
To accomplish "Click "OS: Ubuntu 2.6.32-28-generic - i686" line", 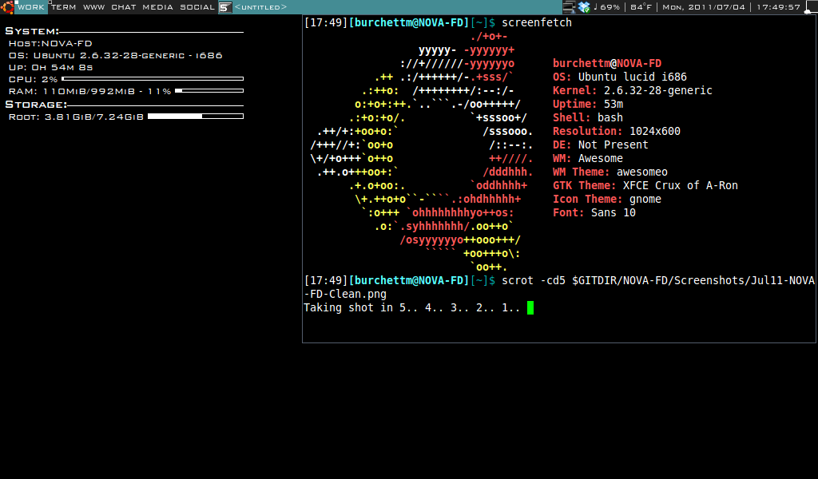I will point(115,55).
